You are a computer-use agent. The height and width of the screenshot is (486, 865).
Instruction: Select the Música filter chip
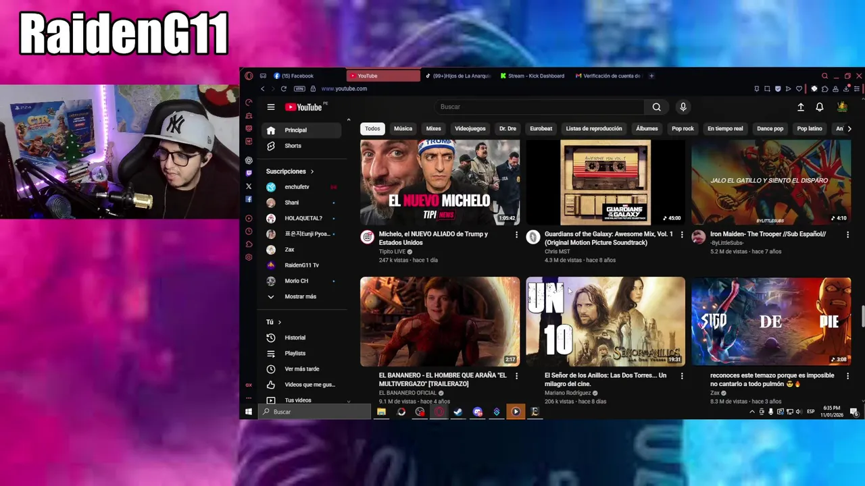pyautogui.click(x=403, y=128)
